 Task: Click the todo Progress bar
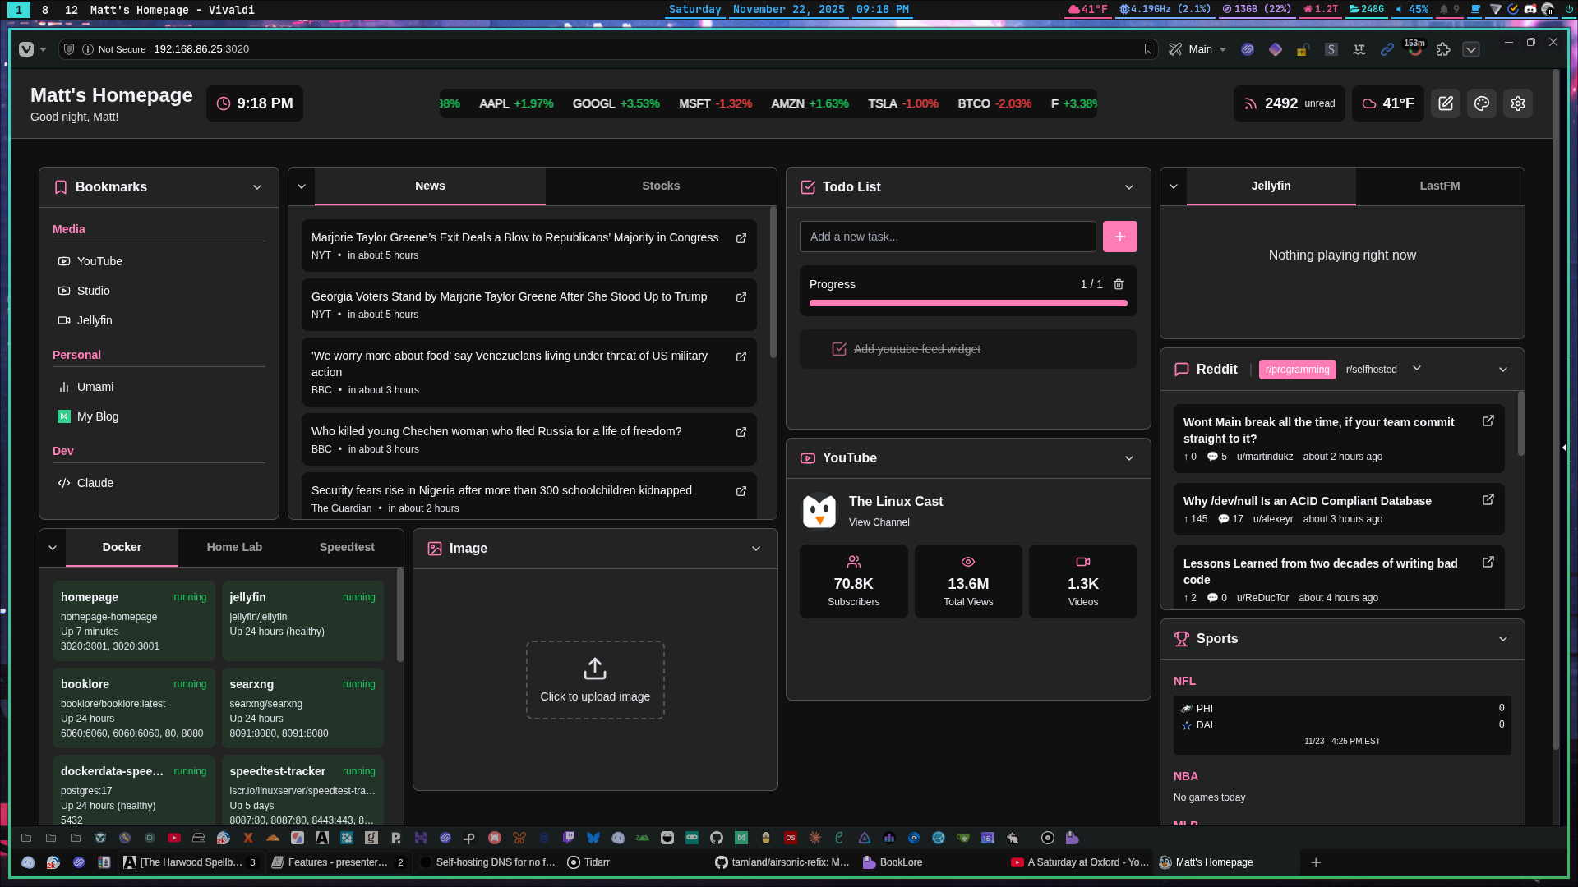click(x=967, y=303)
